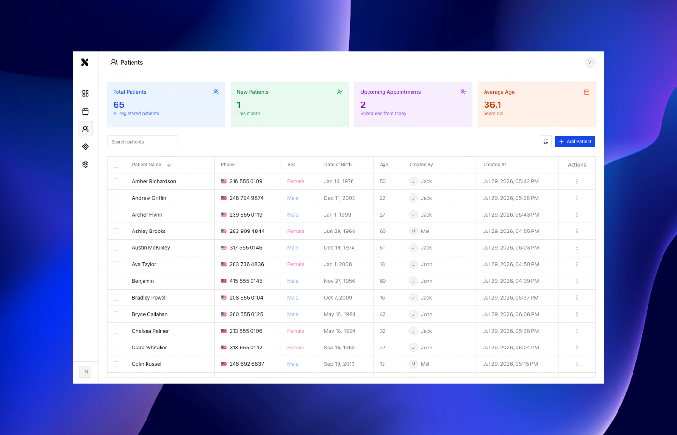Toggle the select-all header checkbox
Viewport: 677px width, 435px height.
[117, 165]
